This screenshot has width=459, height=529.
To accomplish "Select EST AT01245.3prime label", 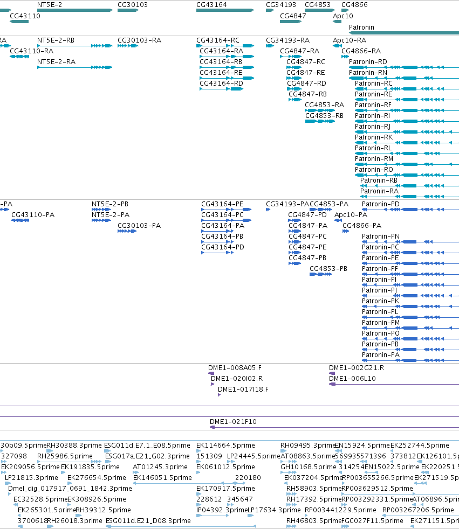I will point(160,467).
